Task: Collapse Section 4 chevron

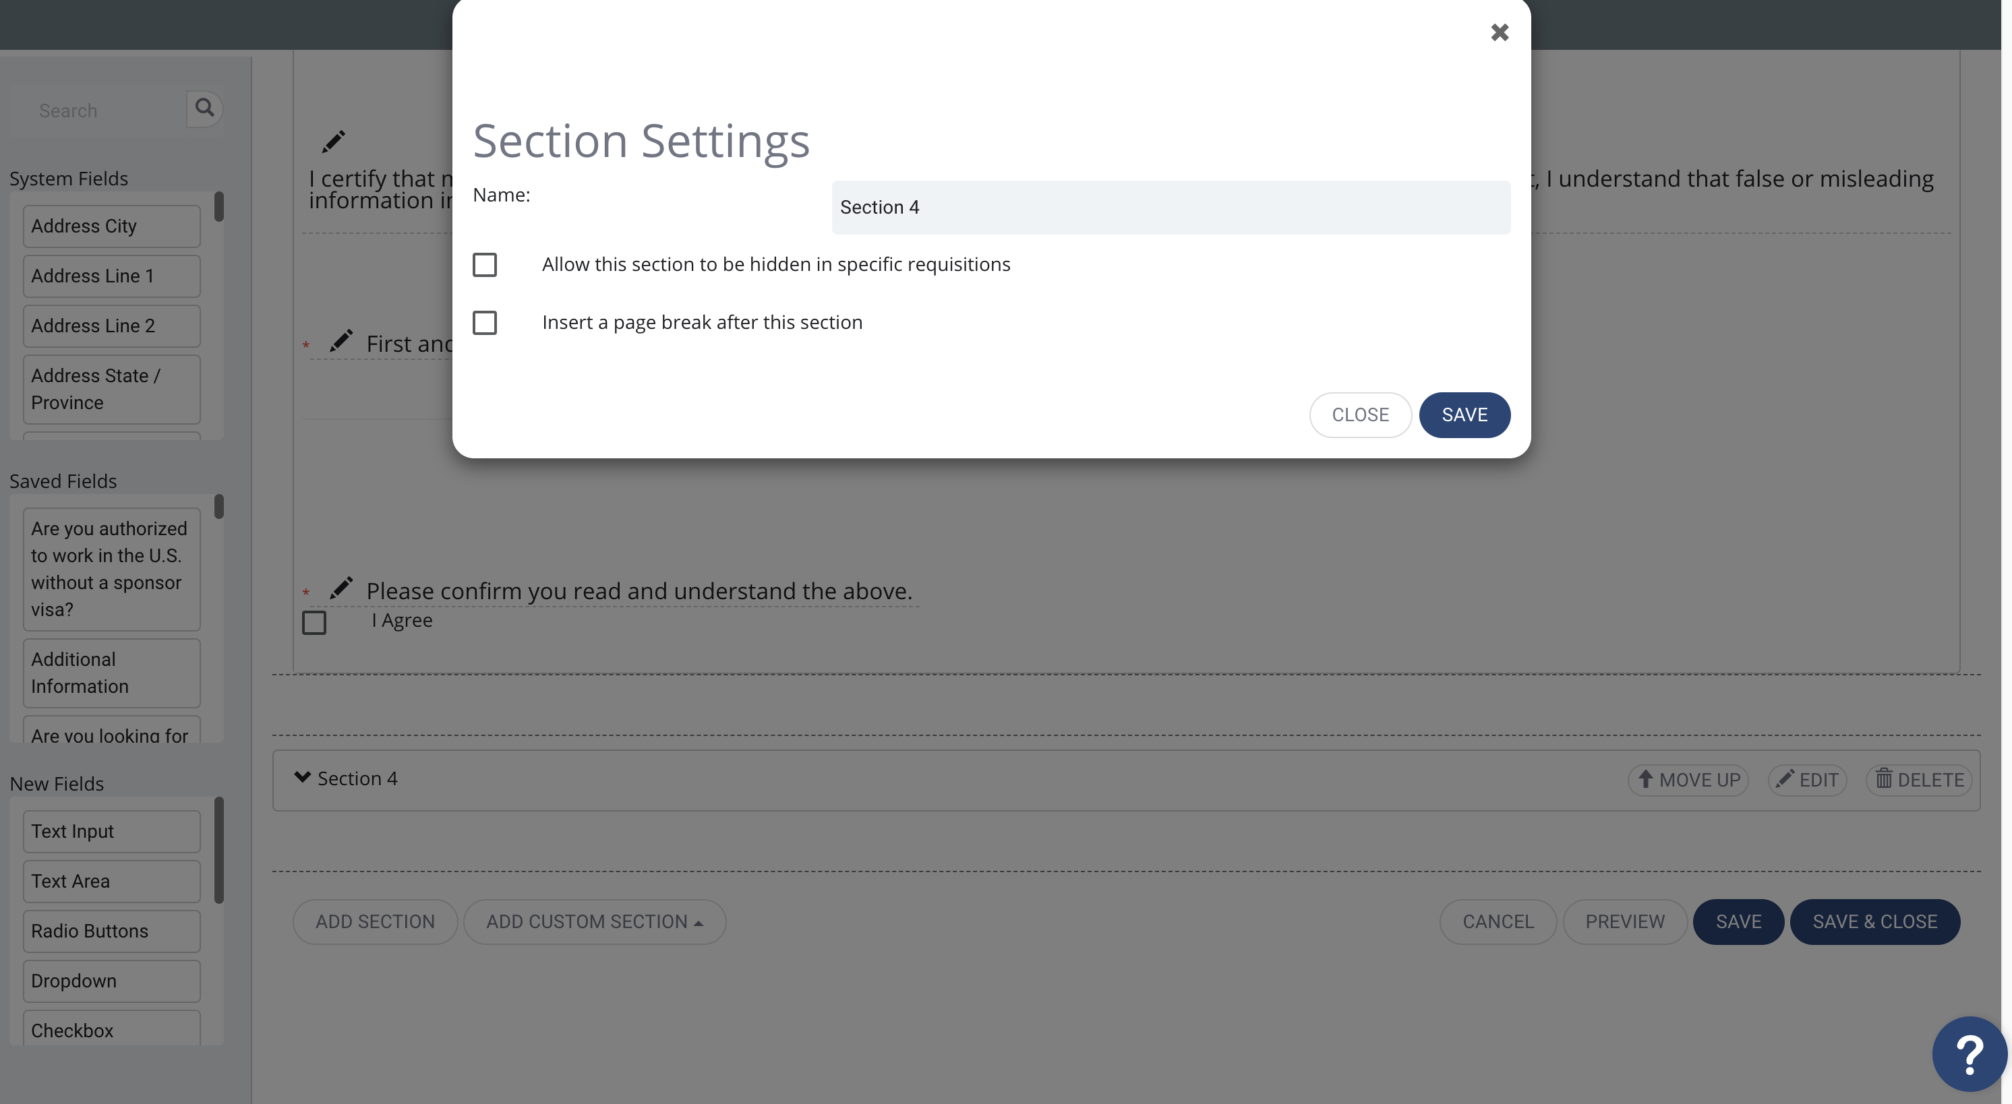Action: pos(302,777)
